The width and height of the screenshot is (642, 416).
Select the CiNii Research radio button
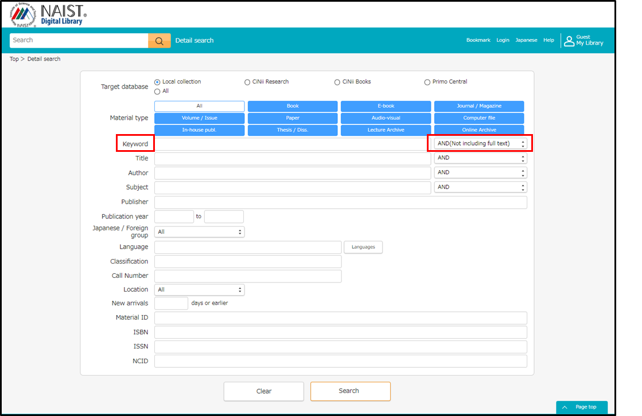247,82
